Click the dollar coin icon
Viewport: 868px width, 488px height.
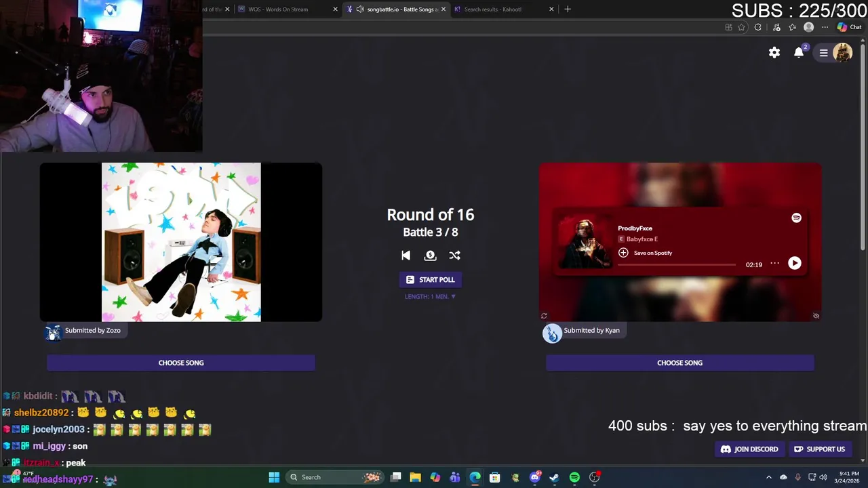point(430,256)
